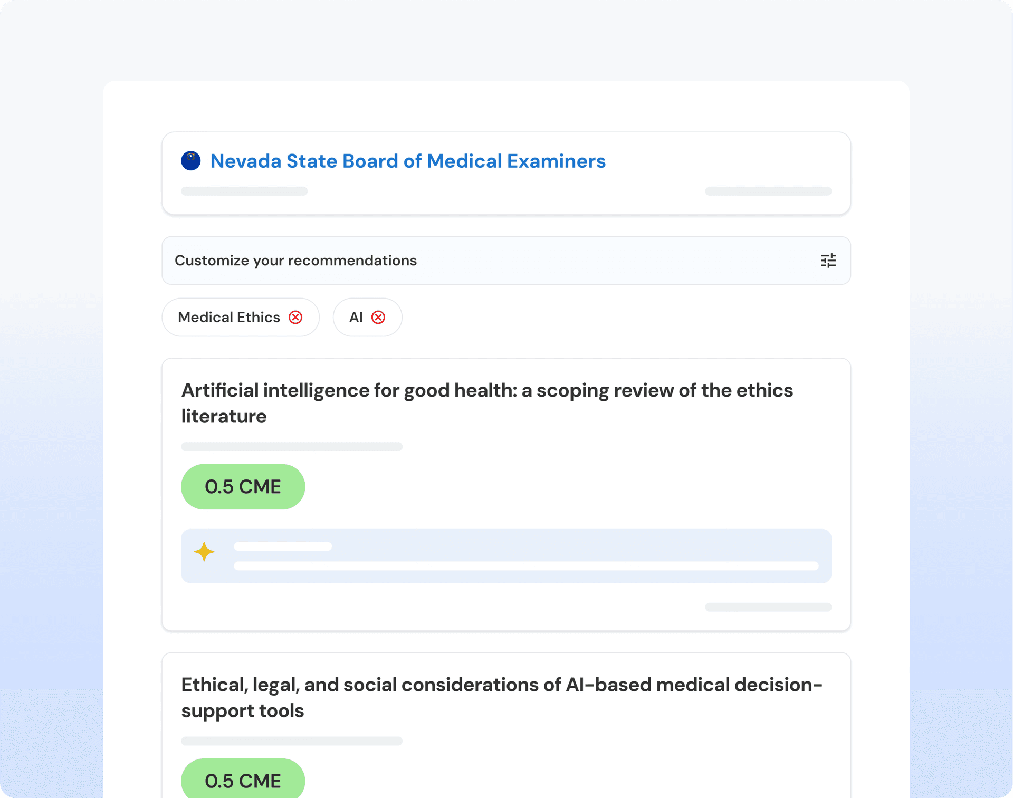This screenshot has height=798, width=1013.
Task: Click the second article's 0.5 CME badge
Action: [243, 781]
